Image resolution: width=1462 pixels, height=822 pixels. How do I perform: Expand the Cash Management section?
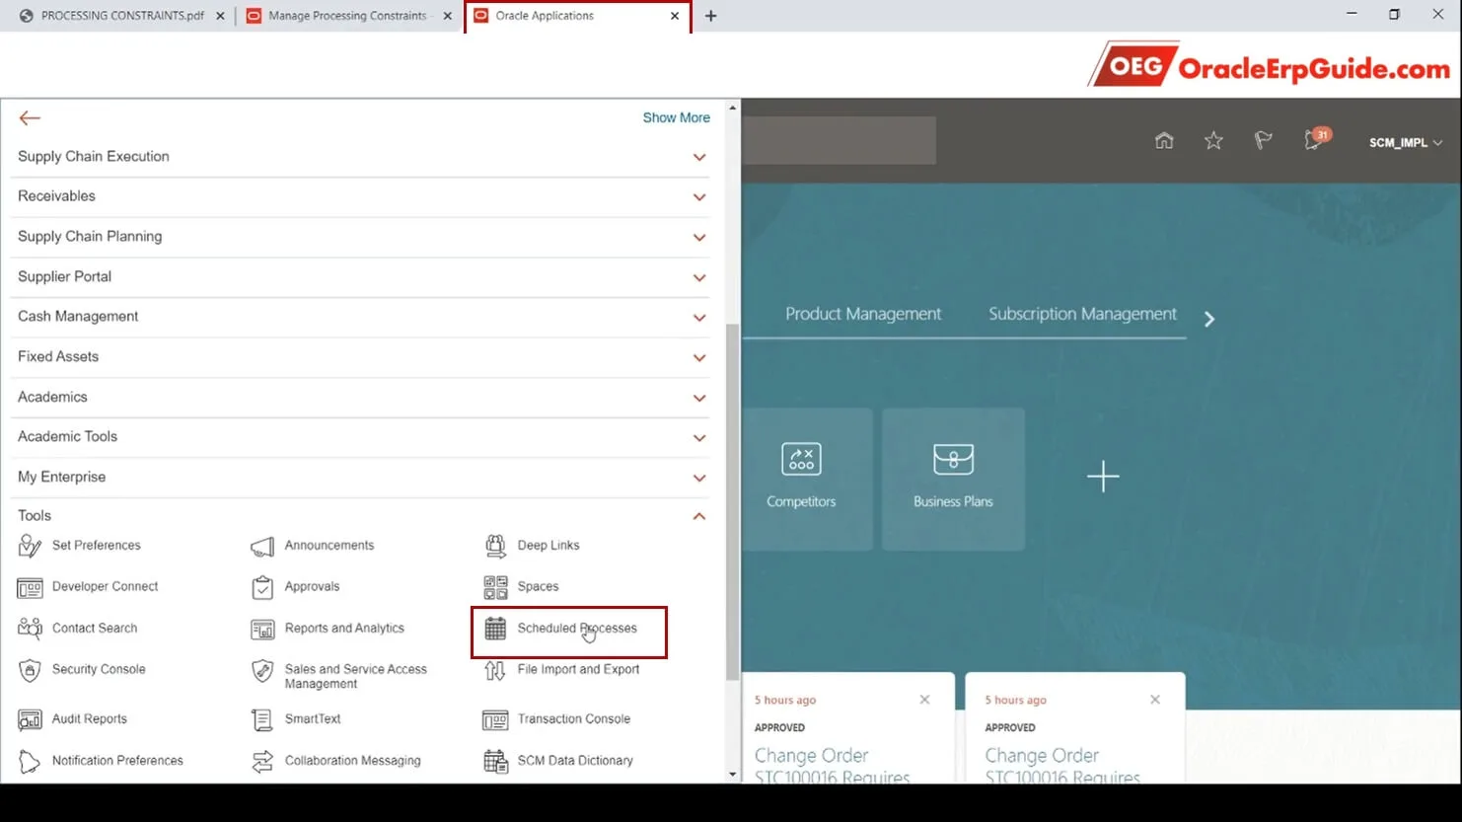(699, 318)
